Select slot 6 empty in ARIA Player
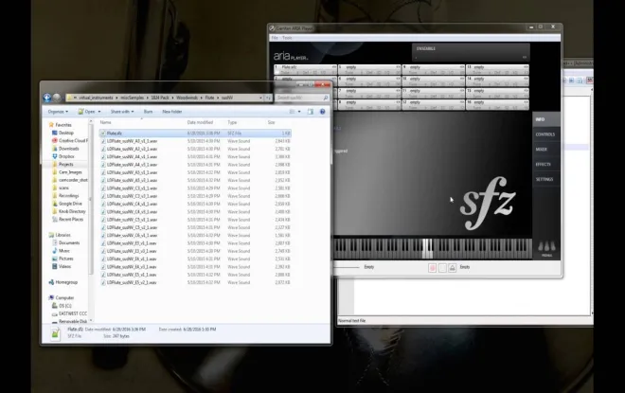625x393 pixels. pyautogui.click(x=369, y=79)
